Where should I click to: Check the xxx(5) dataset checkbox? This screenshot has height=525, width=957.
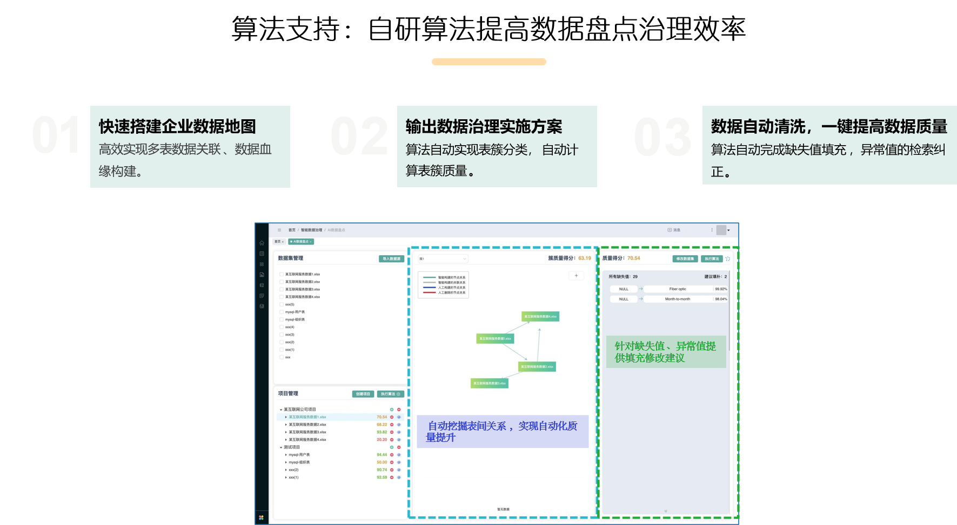pyautogui.click(x=282, y=304)
